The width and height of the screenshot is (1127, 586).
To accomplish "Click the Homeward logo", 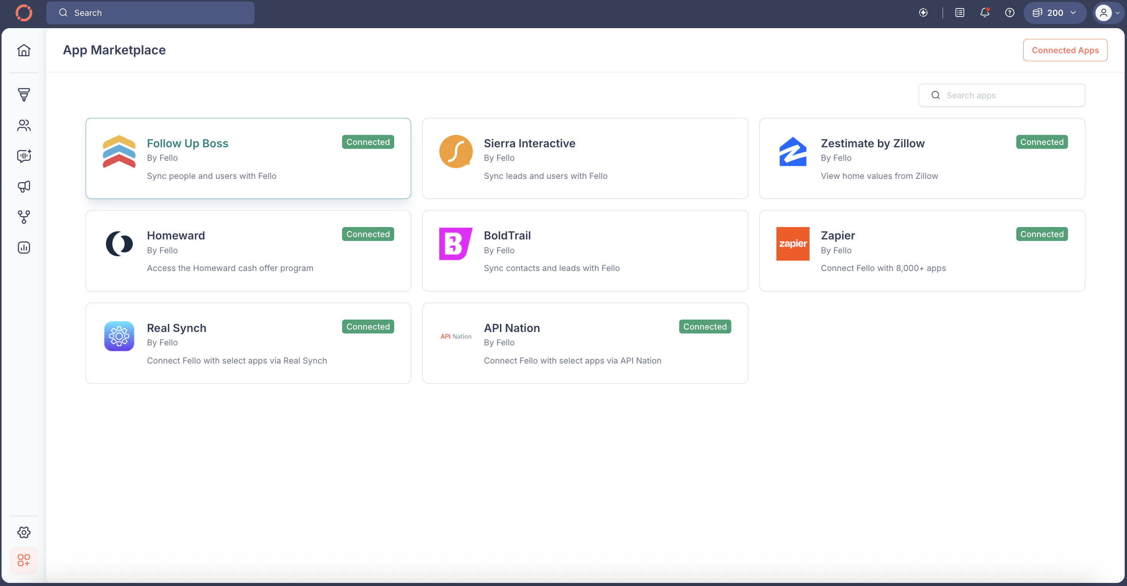I will point(119,244).
